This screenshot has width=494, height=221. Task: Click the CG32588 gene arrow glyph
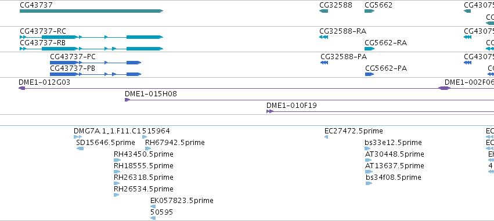click(x=323, y=11)
